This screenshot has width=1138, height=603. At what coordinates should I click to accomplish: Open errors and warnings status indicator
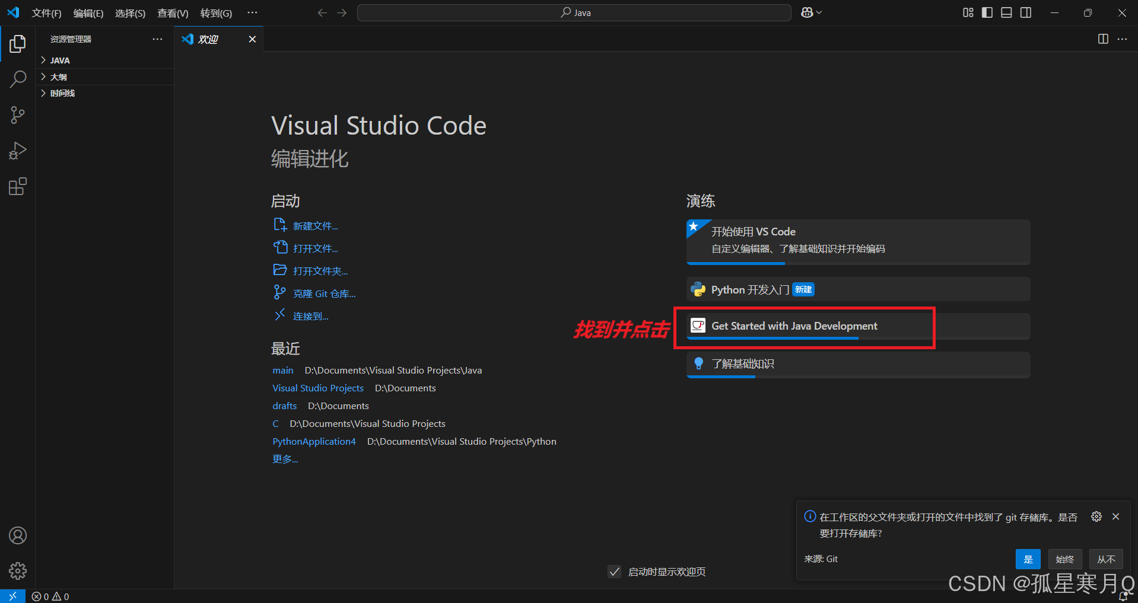tap(50, 596)
